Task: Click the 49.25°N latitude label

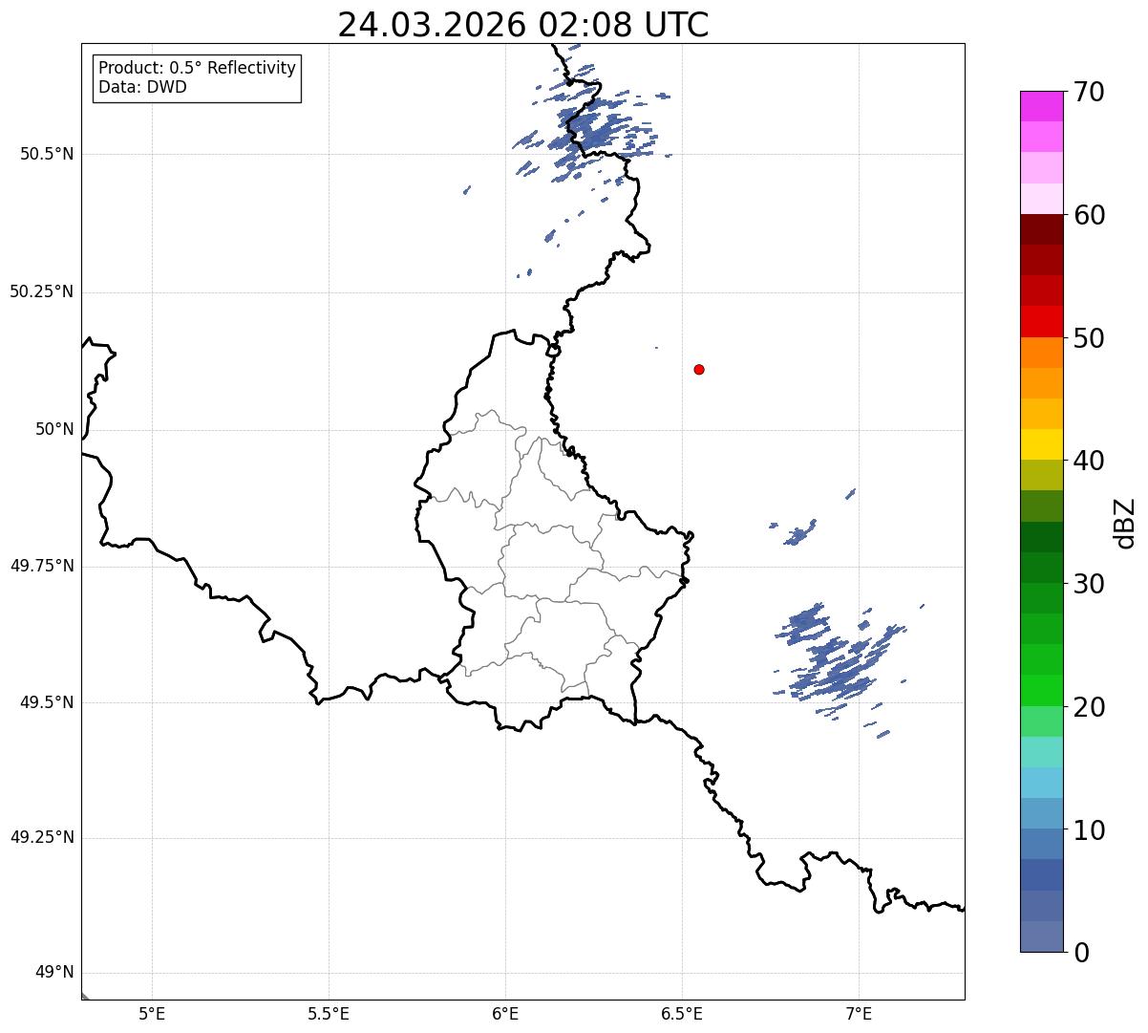Action: [x=42, y=837]
